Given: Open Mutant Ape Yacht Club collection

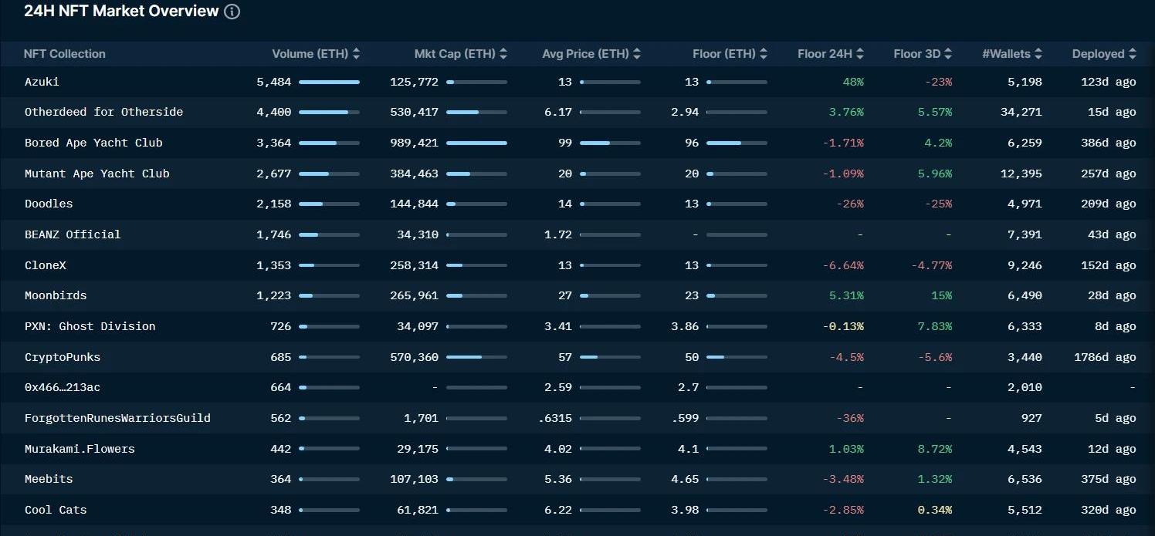Looking at the screenshot, I should 97,174.
